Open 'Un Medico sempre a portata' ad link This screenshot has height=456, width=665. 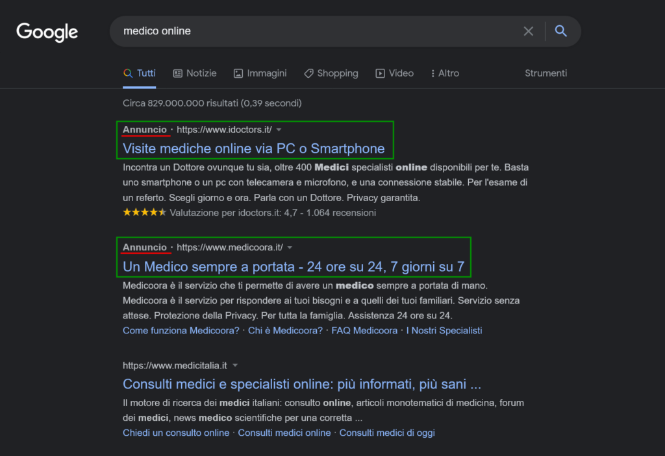294,267
